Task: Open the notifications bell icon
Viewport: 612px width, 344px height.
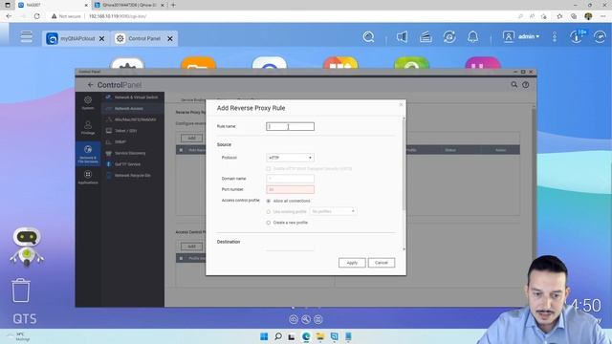Action: (x=472, y=37)
